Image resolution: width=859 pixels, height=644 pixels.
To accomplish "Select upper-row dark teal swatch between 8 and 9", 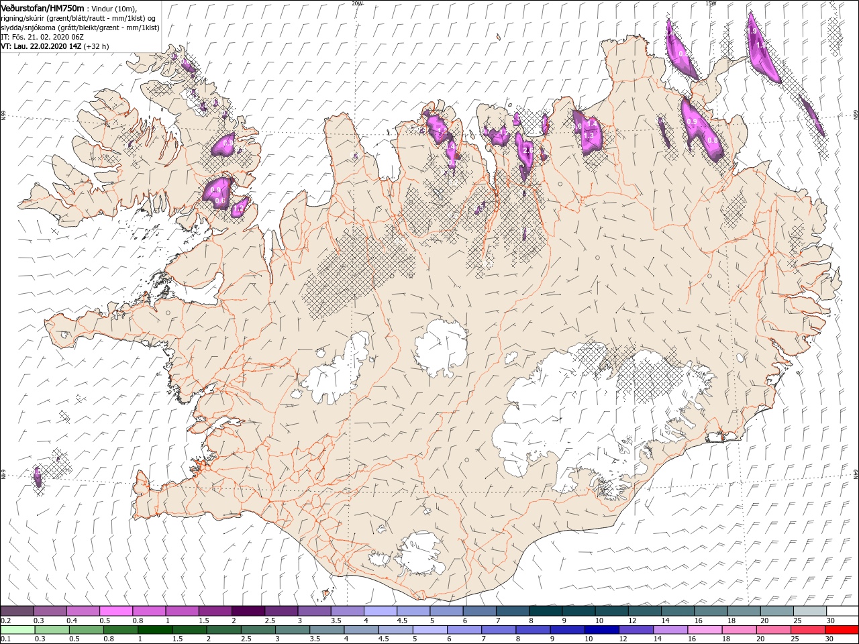I will (x=545, y=610).
